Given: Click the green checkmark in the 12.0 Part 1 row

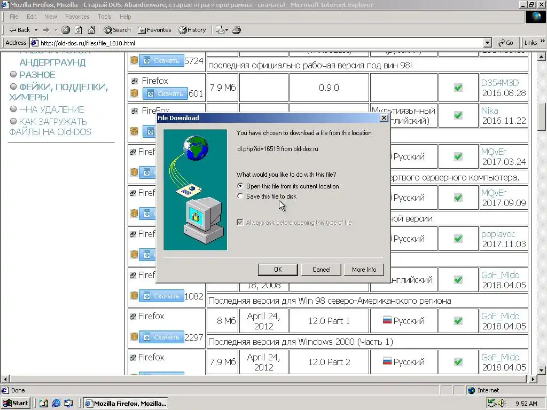Looking at the screenshot, I should point(458,321).
